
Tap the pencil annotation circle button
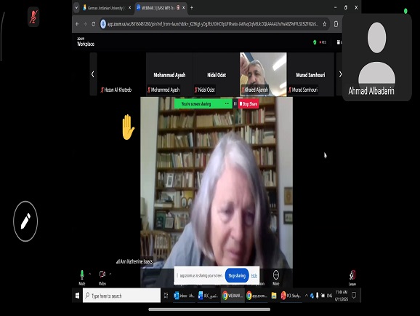click(25, 221)
